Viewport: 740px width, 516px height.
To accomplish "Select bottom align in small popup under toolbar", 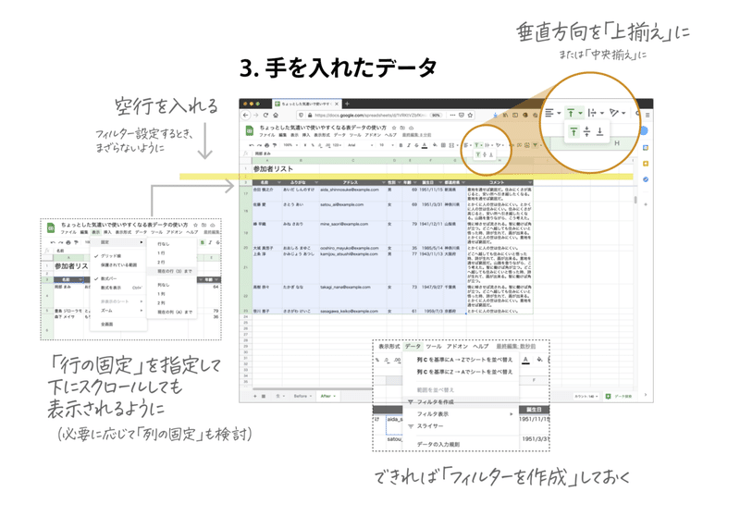I will 491,154.
